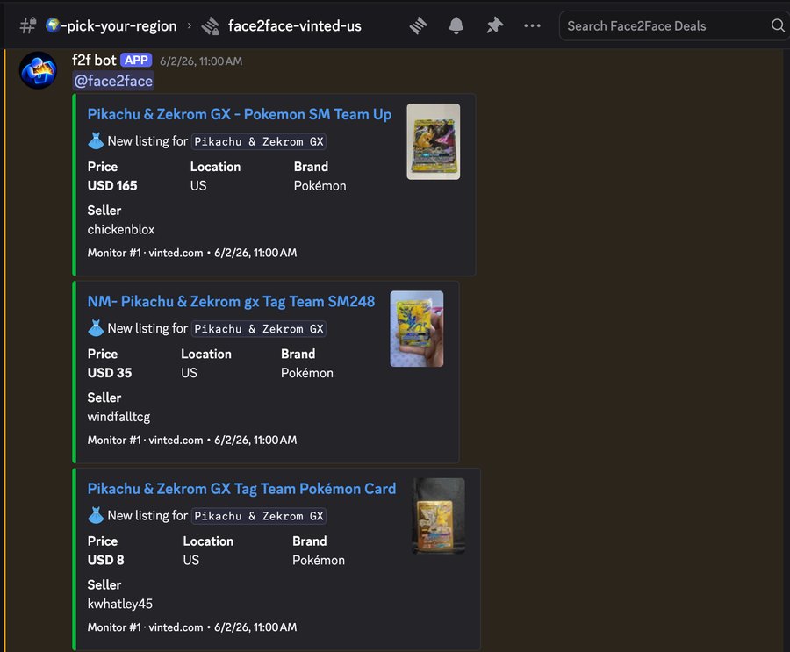Click the USD 165 price value

112,186
